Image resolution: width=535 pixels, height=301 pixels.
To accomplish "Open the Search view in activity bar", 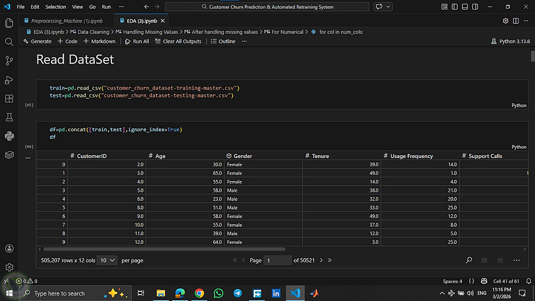I will (x=9, y=42).
